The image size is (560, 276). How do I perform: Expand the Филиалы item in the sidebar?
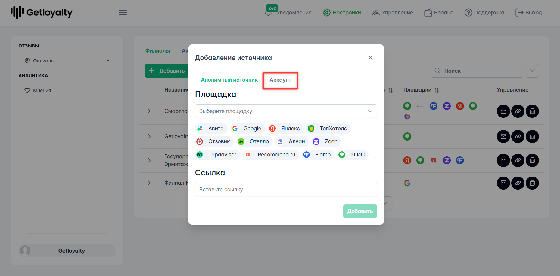pyautogui.click(x=67, y=61)
